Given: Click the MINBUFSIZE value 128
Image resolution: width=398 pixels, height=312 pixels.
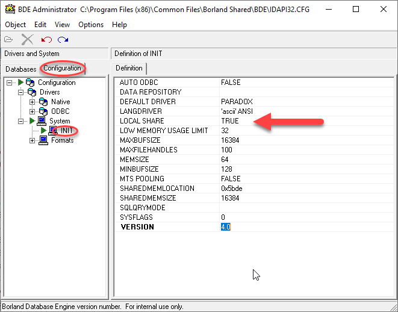Looking at the screenshot, I should tap(226, 169).
